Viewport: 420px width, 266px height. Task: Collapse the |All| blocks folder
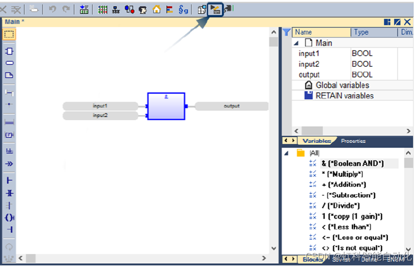coord(286,153)
